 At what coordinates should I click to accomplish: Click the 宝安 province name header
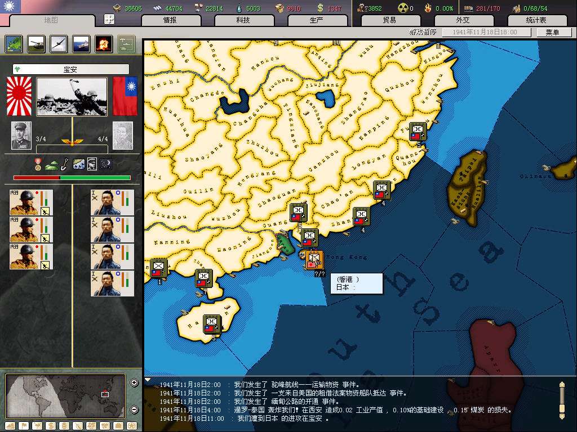point(70,69)
